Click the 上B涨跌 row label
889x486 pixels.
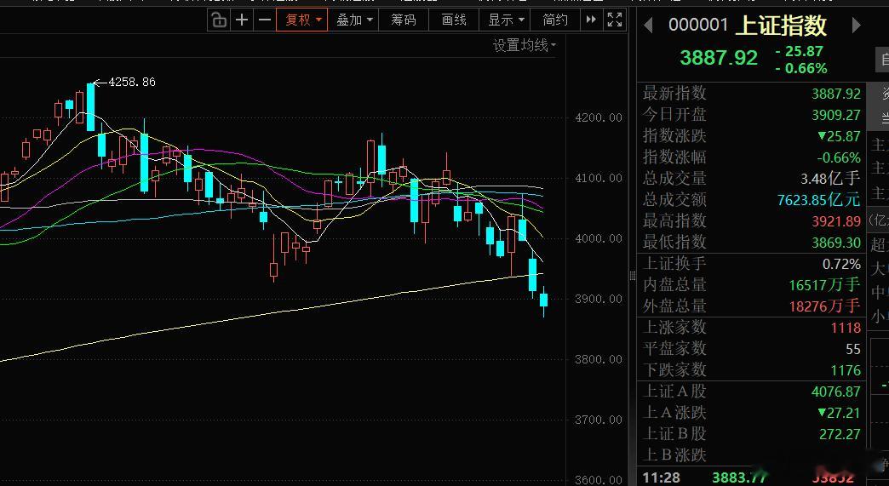(x=674, y=455)
